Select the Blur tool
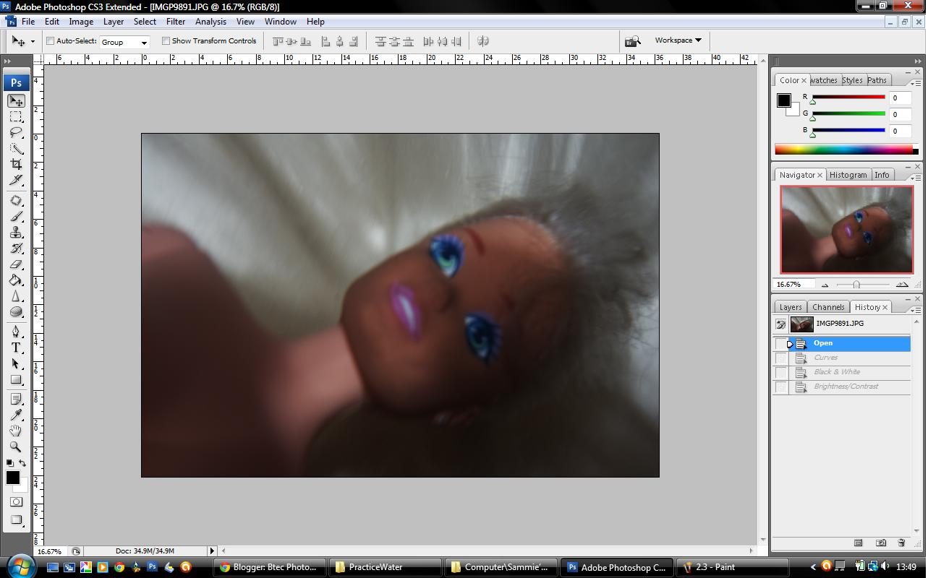The width and height of the screenshot is (928, 578). (x=16, y=296)
